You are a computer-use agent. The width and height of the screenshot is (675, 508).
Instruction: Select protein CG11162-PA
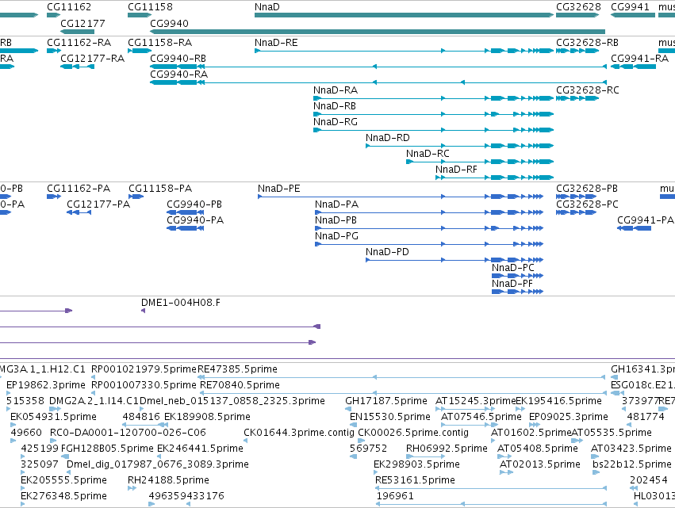tap(54, 197)
